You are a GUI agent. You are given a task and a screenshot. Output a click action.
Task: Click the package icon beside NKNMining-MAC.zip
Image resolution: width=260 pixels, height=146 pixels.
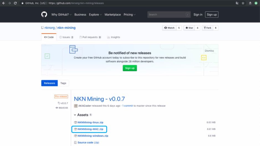point(75,129)
